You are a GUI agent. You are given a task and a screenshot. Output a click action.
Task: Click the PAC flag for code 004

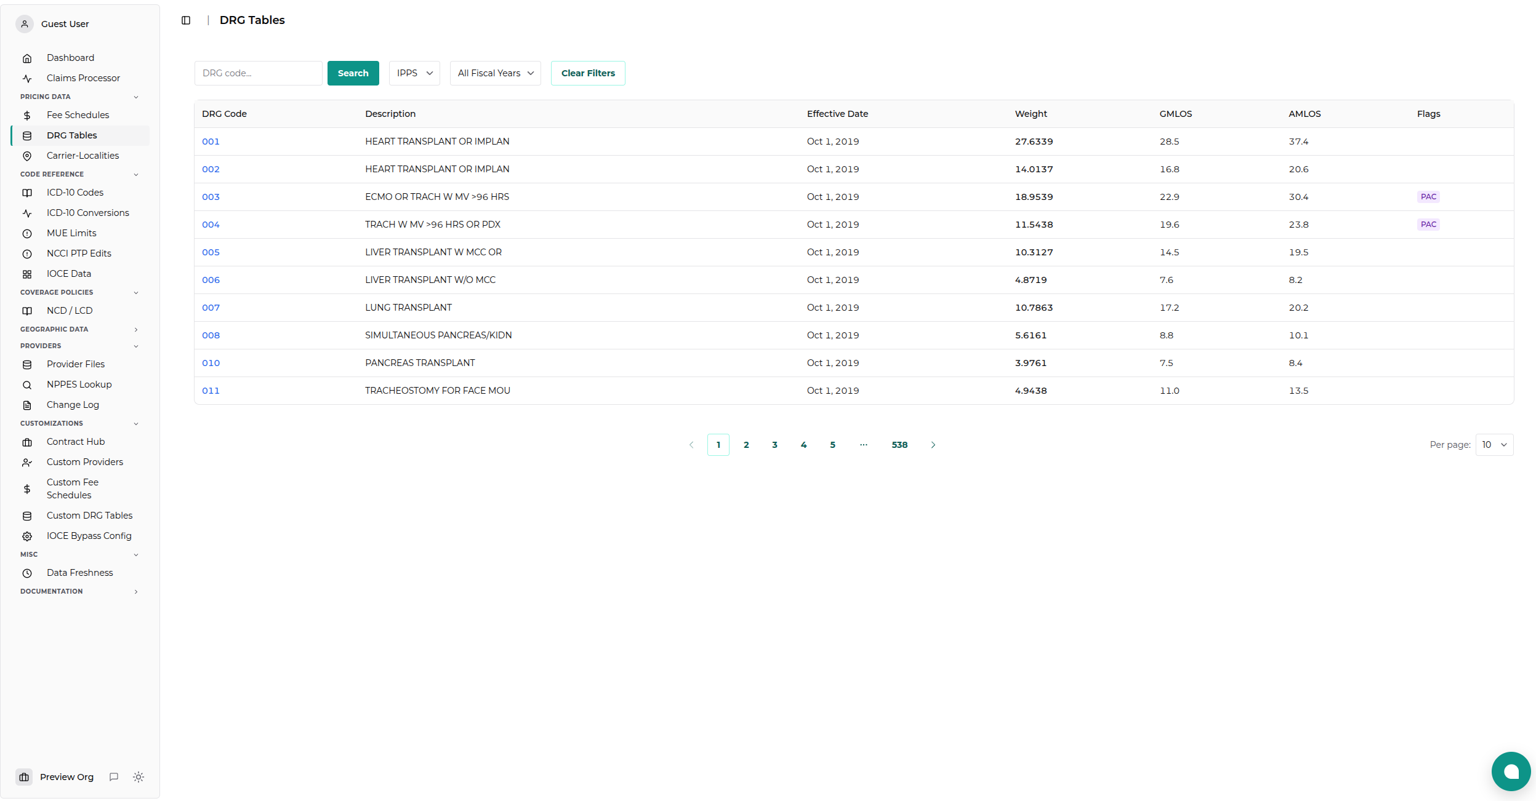coord(1428,225)
